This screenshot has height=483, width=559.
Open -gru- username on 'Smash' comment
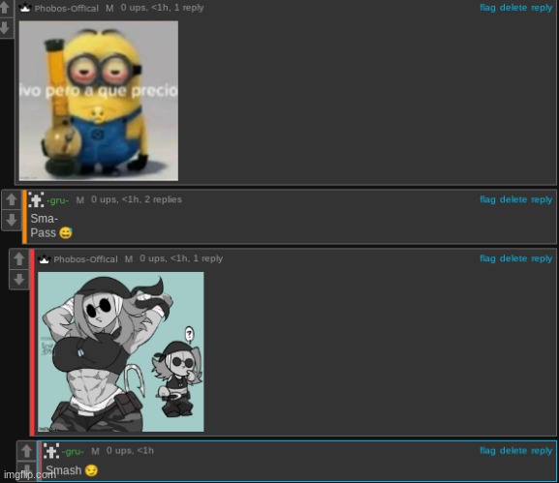pyautogui.click(x=73, y=451)
